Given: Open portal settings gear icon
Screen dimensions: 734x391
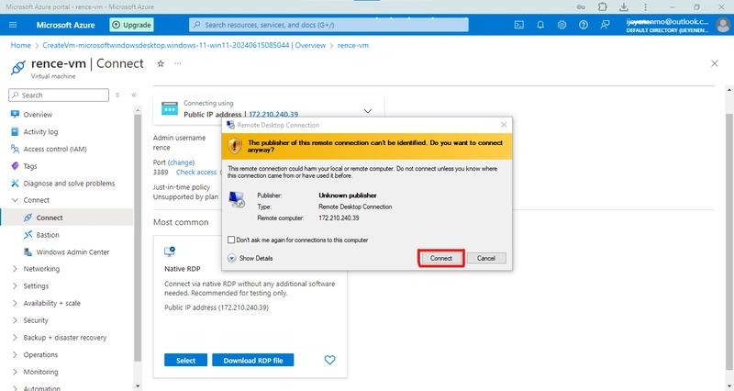Looking at the screenshot, I should coord(562,25).
